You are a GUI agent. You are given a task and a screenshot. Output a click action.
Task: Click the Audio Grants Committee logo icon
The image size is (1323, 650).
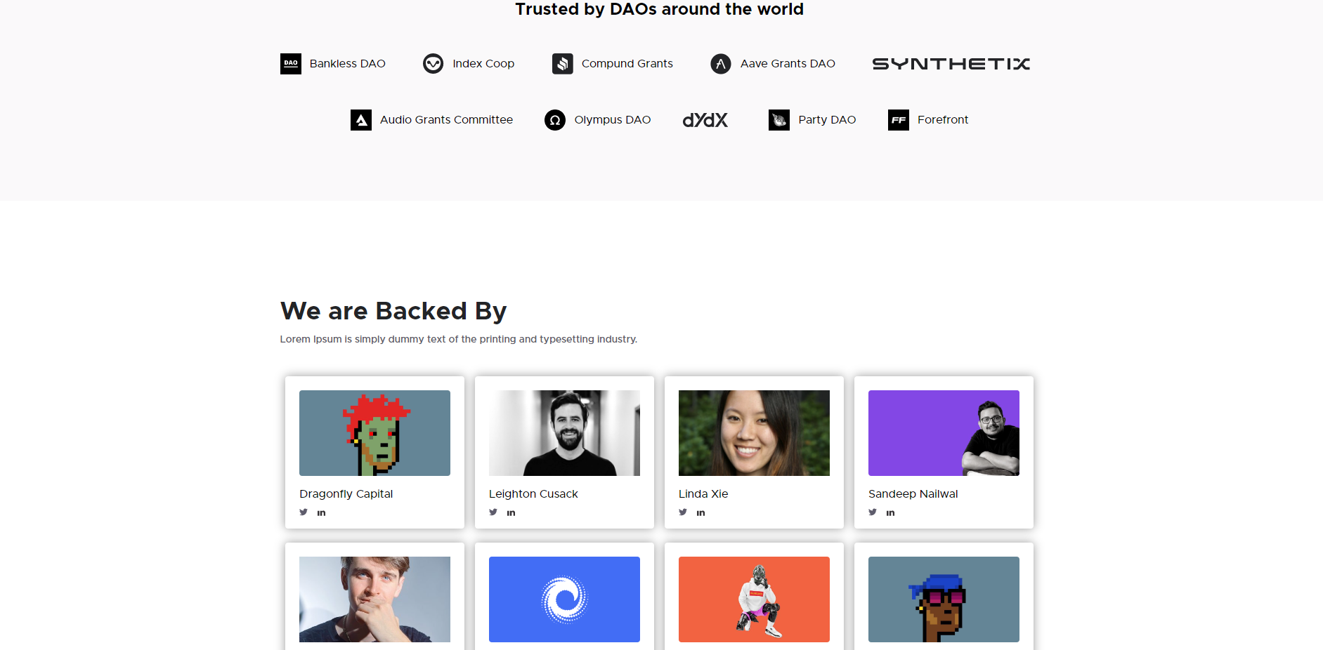click(x=361, y=120)
